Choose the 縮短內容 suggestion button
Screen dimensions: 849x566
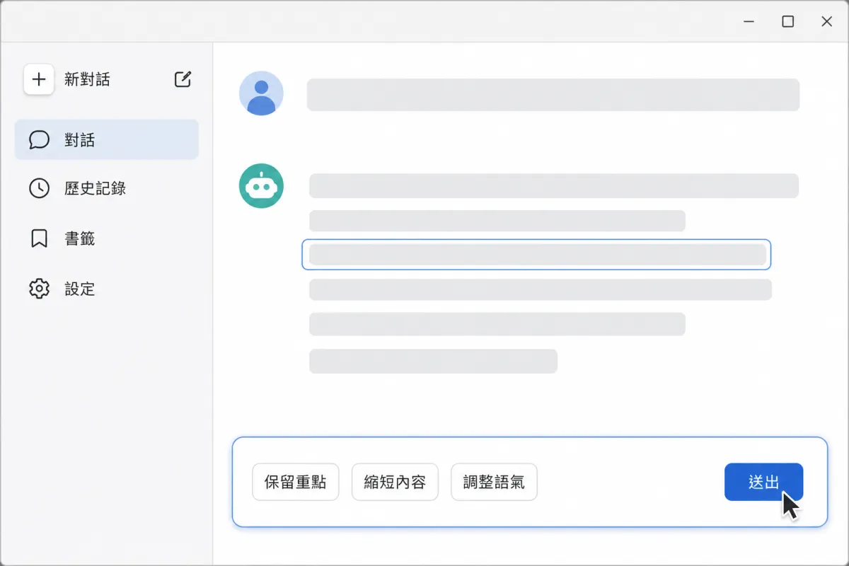pyautogui.click(x=395, y=483)
